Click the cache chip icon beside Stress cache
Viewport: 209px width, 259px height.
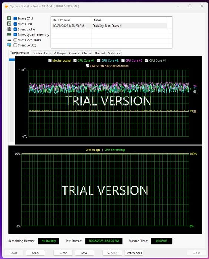pos(9,29)
